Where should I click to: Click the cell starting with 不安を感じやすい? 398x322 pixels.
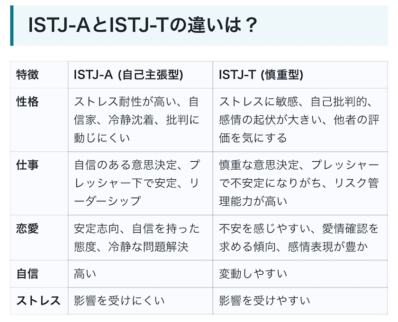[298, 237]
